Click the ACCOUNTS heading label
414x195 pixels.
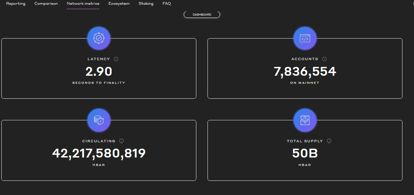305,59
